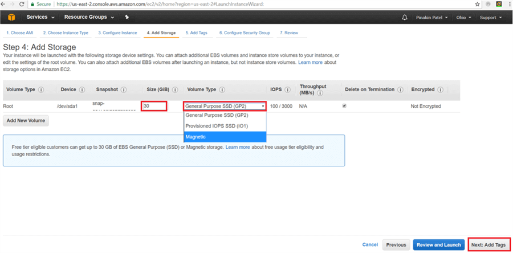Choose General Purpose SSD (GP2) list option

pos(225,115)
